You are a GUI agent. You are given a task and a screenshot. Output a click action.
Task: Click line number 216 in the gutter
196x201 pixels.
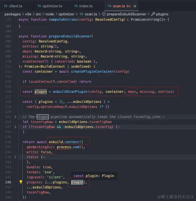pyautogui.click(x=8, y=91)
